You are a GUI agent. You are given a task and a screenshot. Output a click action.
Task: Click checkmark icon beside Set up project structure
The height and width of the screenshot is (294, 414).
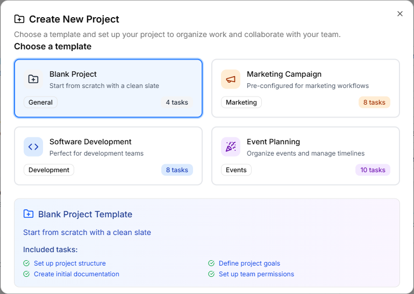26,263
